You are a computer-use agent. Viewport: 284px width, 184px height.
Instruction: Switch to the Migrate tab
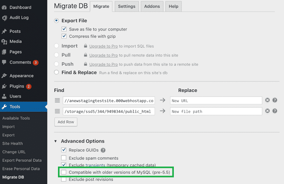[x=101, y=6]
